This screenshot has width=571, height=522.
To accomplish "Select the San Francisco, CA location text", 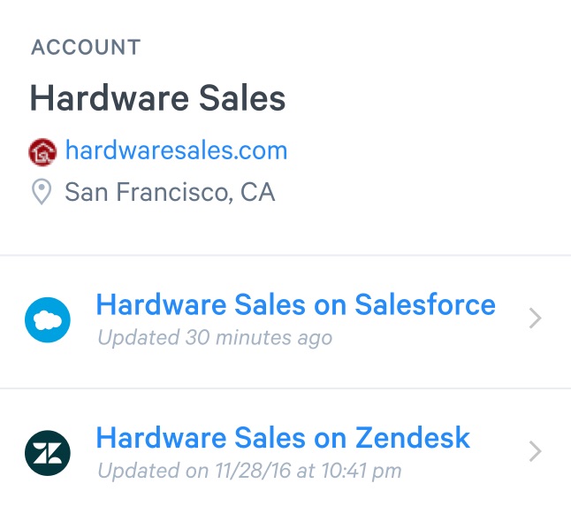I will pos(170,192).
